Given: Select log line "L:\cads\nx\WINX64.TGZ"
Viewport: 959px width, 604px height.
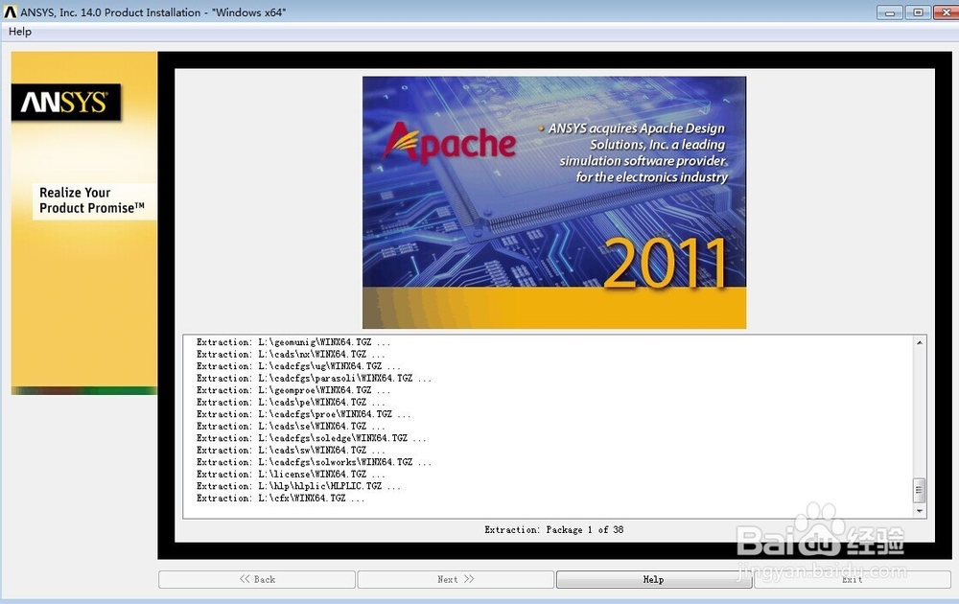Looking at the screenshot, I should pos(291,354).
